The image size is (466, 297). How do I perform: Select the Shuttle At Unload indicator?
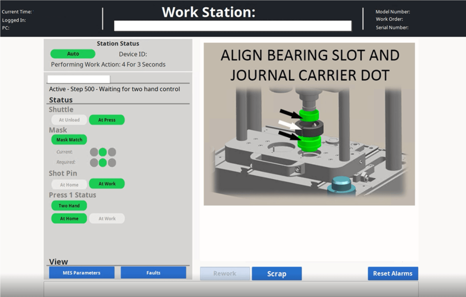pyautogui.click(x=69, y=120)
